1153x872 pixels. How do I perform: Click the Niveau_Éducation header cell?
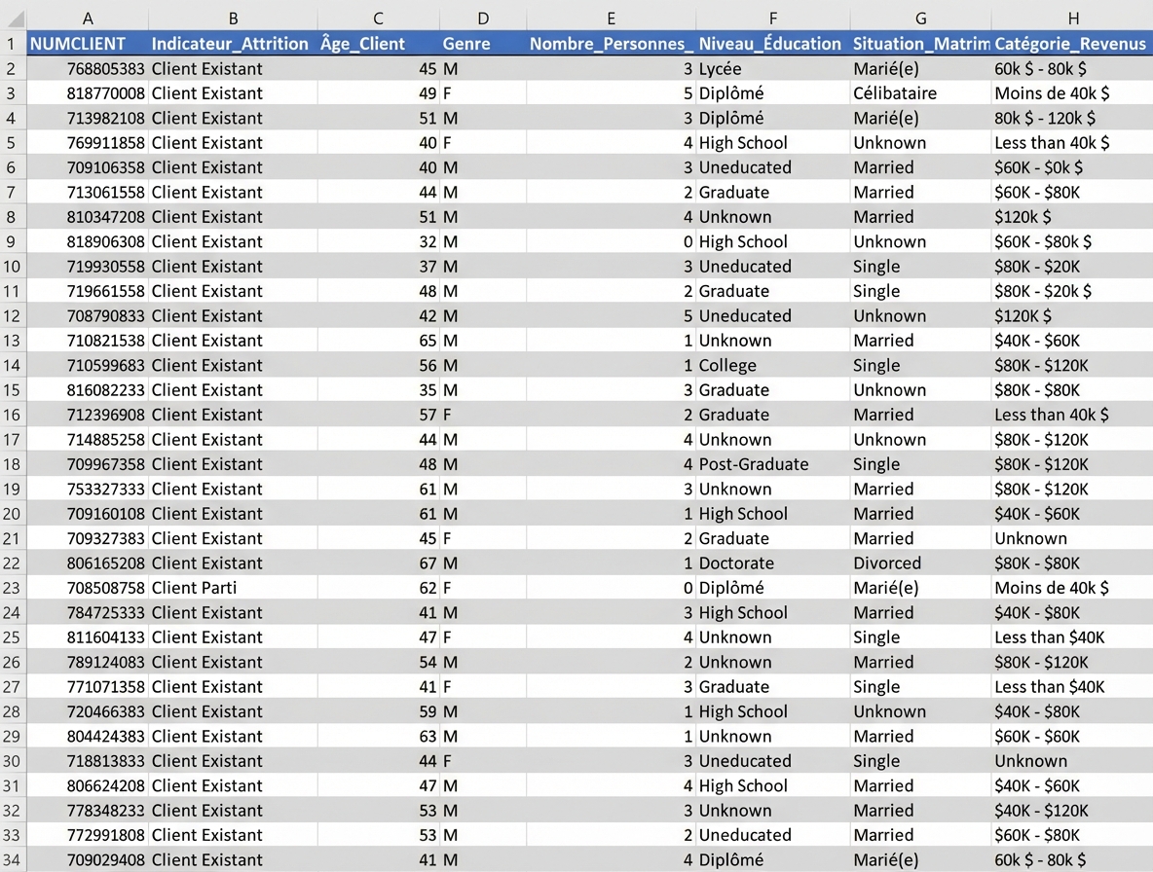771,44
